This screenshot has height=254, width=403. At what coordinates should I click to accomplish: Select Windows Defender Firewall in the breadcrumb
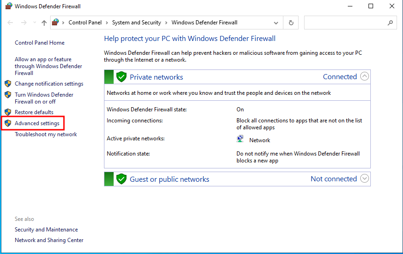tap(204, 23)
